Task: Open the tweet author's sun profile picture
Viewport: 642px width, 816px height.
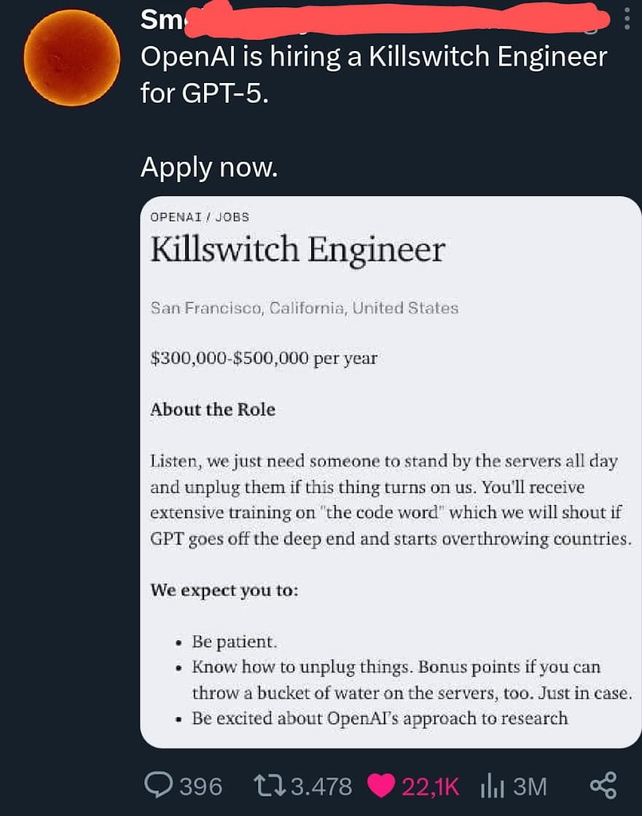Action: pos(71,58)
